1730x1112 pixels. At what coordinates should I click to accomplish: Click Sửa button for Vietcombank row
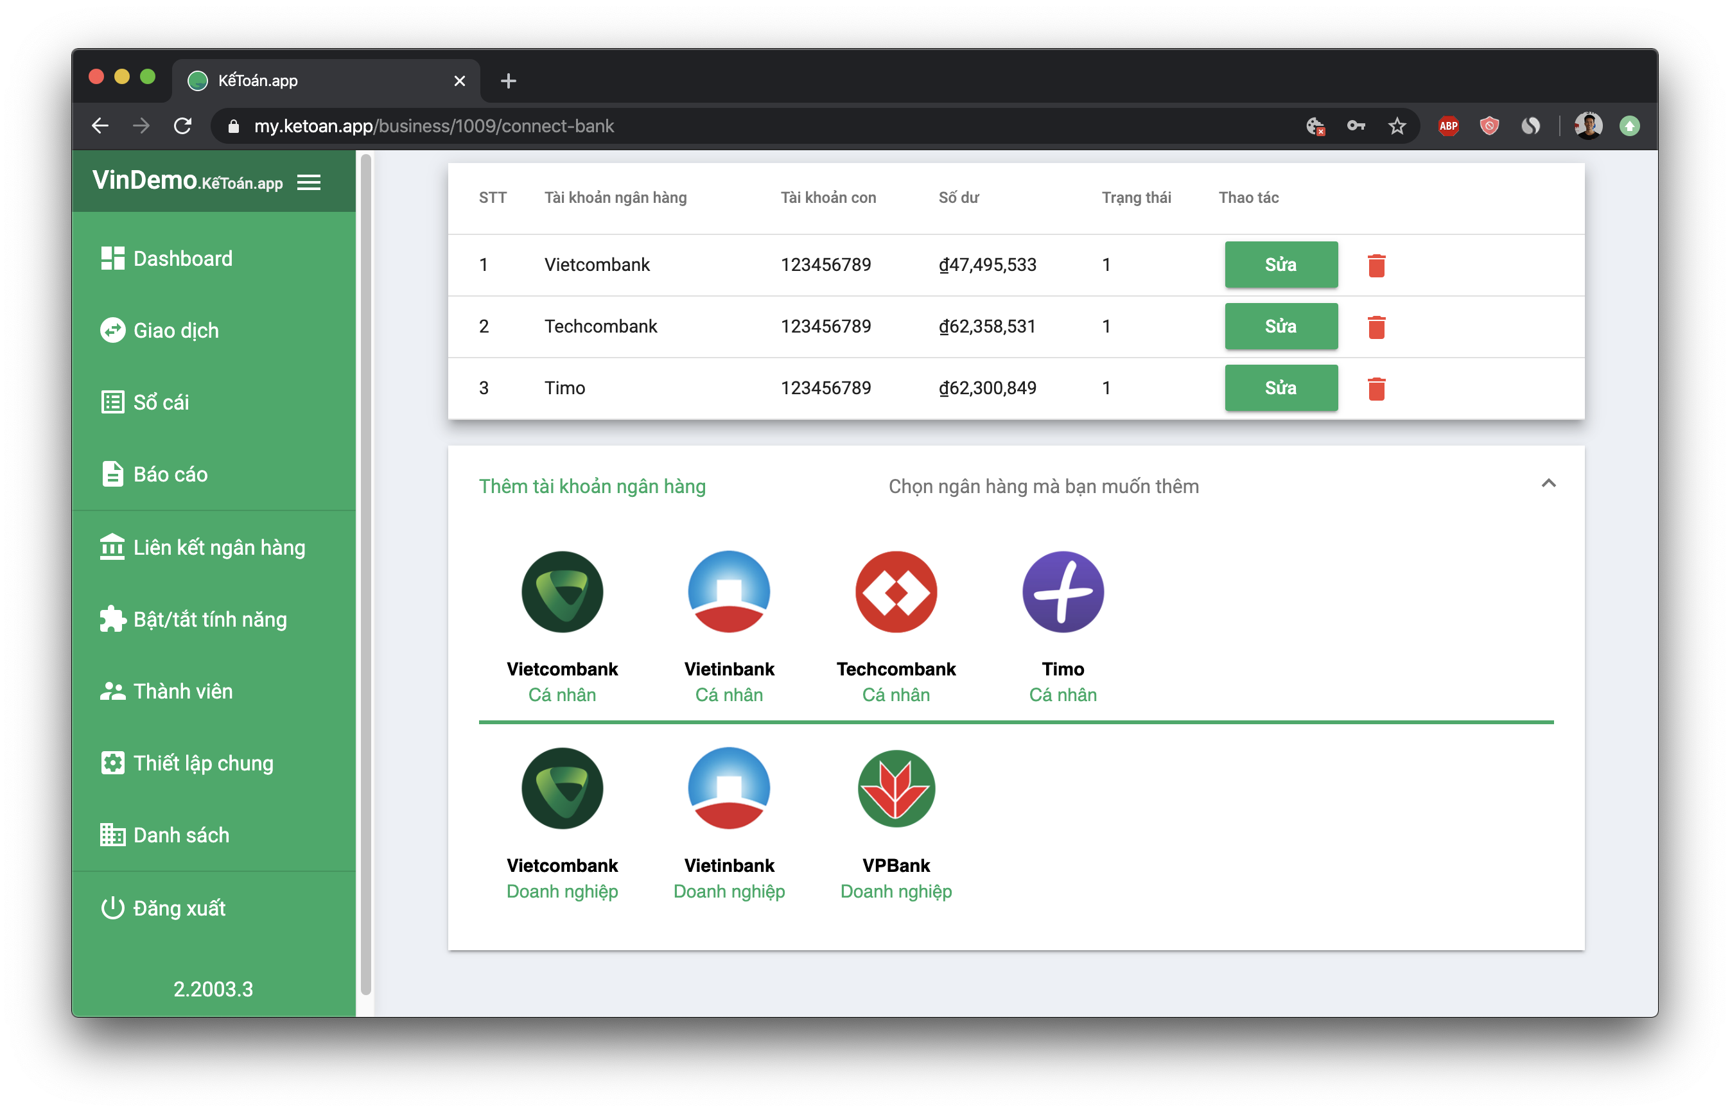pyautogui.click(x=1281, y=265)
